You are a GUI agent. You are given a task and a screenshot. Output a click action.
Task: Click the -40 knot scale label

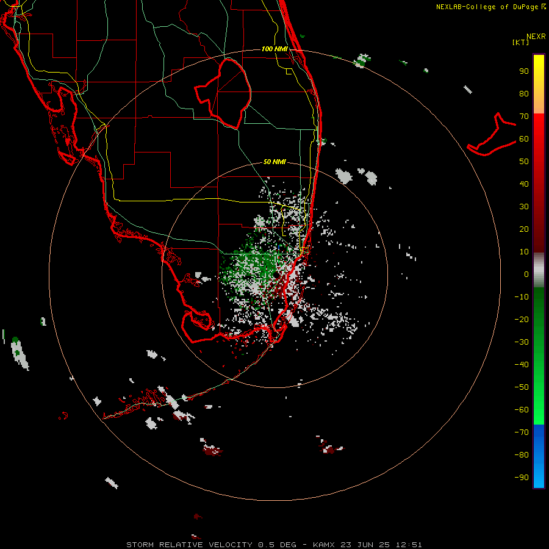(x=522, y=365)
